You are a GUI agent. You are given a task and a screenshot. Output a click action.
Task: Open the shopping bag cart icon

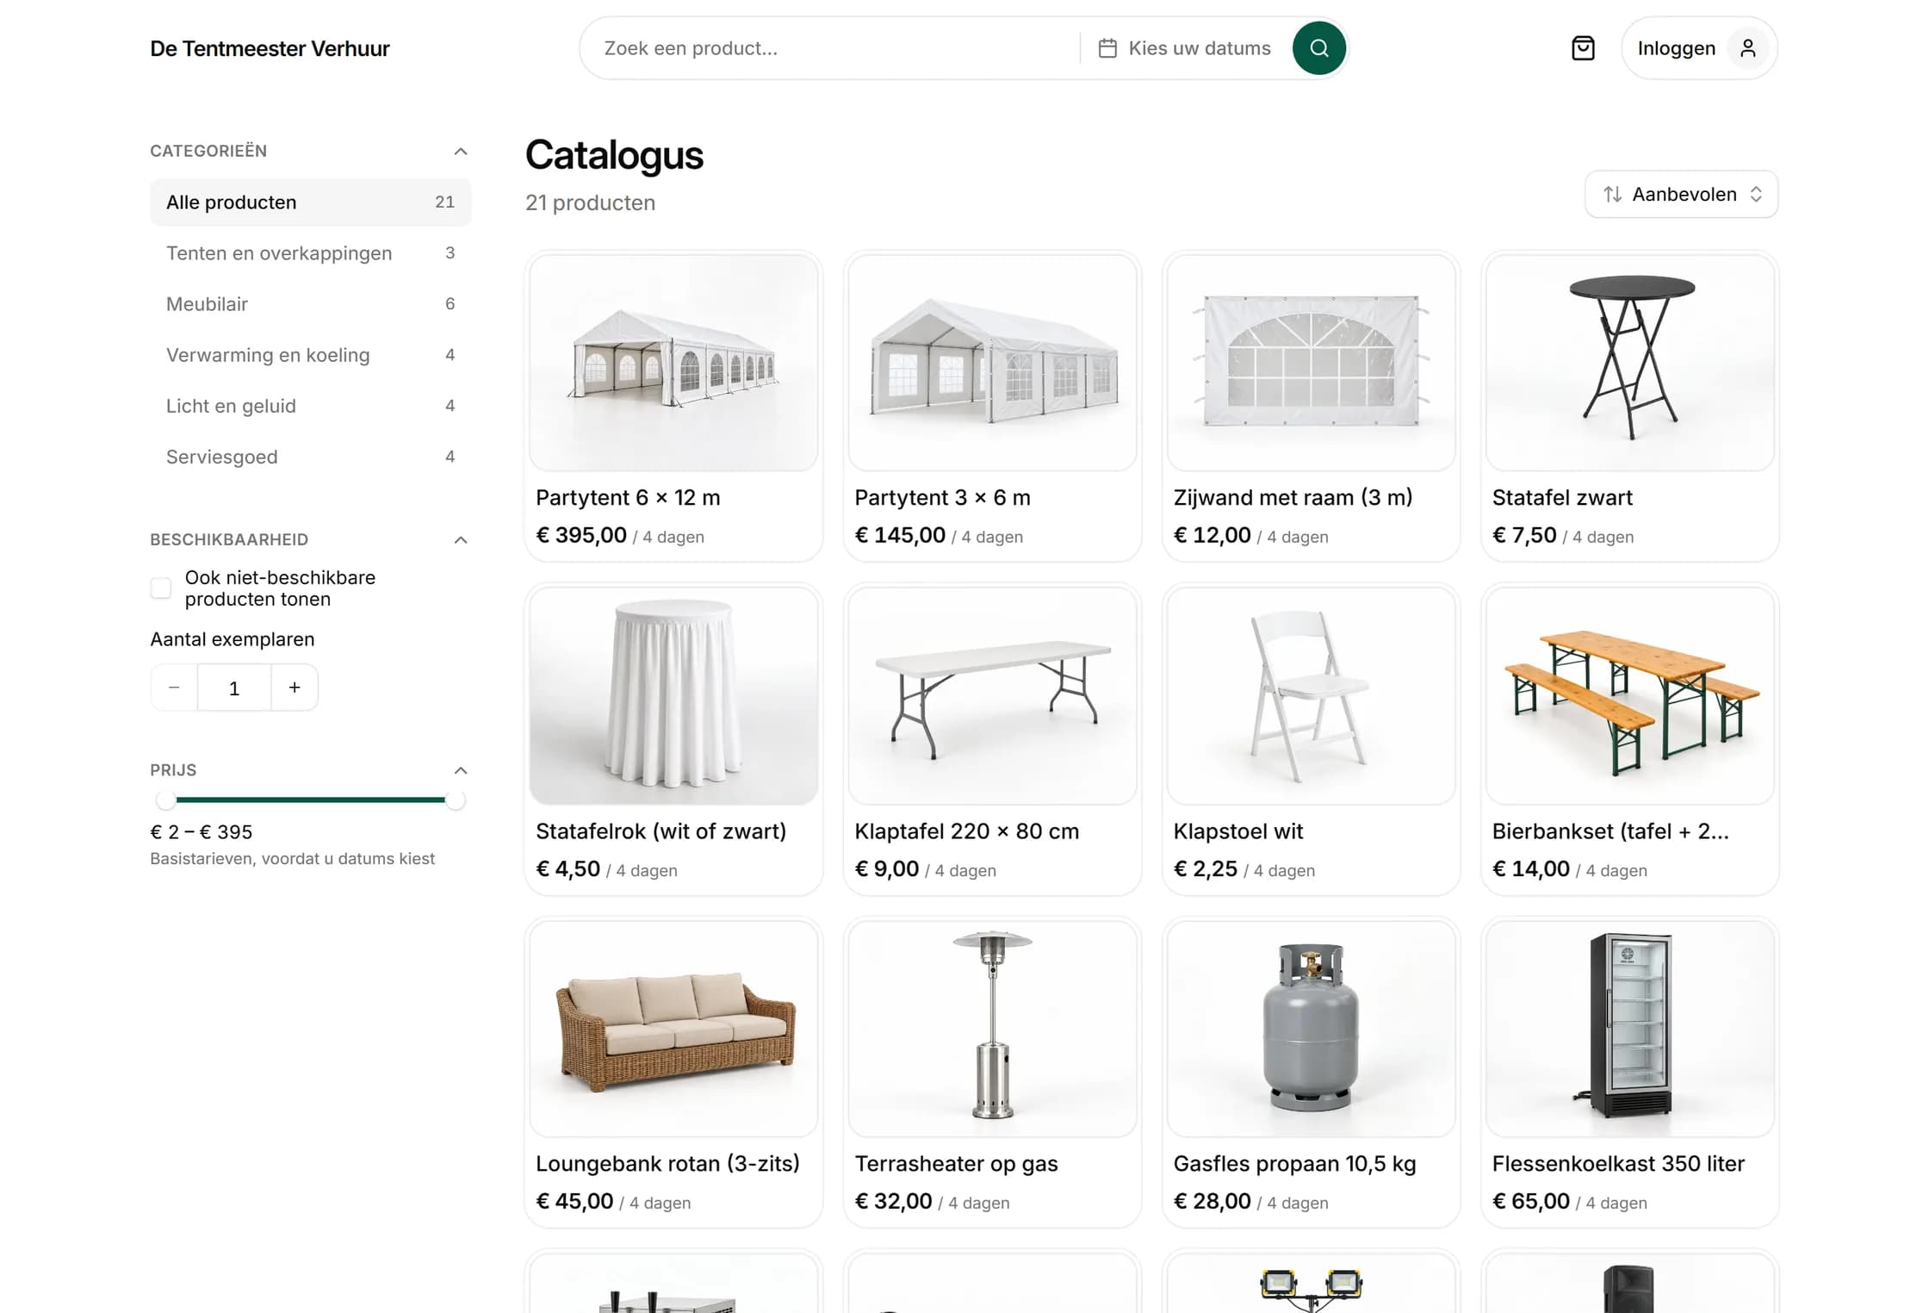click(1583, 48)
